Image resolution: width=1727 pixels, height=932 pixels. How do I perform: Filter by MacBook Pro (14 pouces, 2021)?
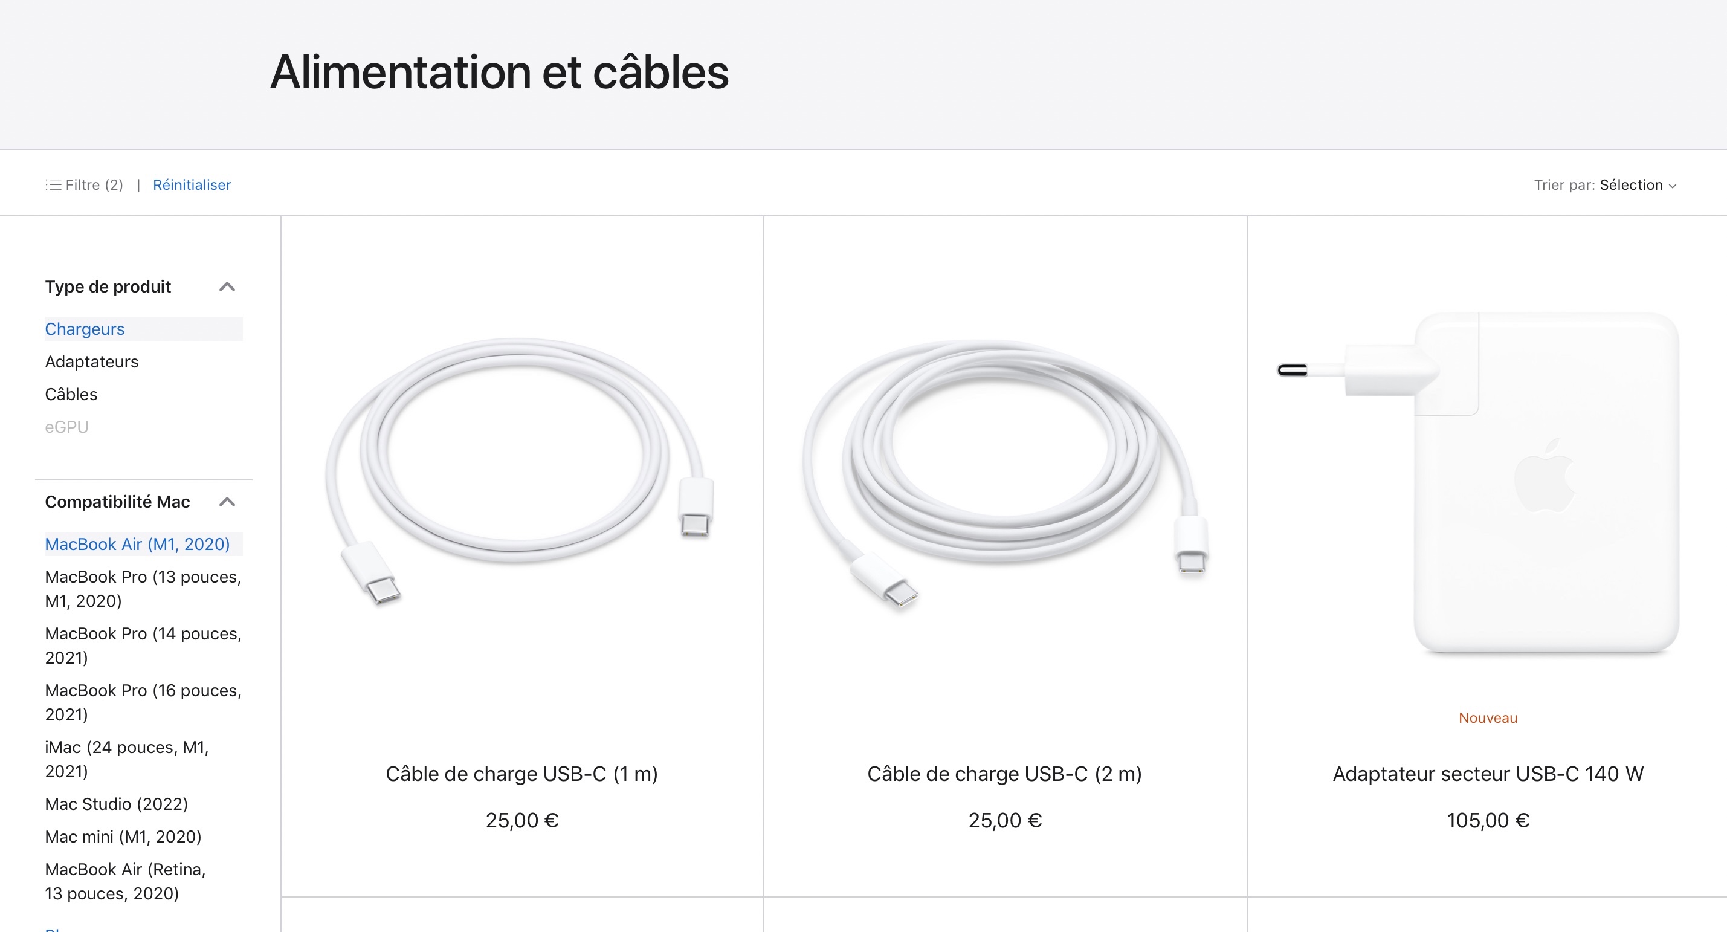143,646
